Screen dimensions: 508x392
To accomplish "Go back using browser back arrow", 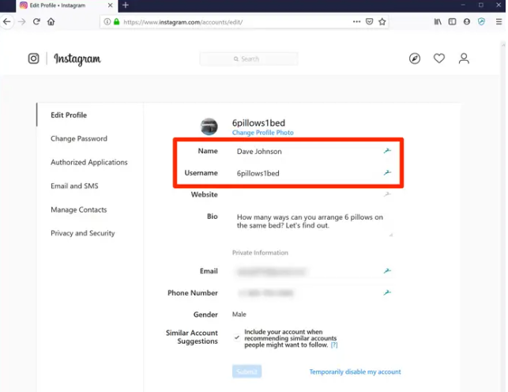I will tap(6, 22).
